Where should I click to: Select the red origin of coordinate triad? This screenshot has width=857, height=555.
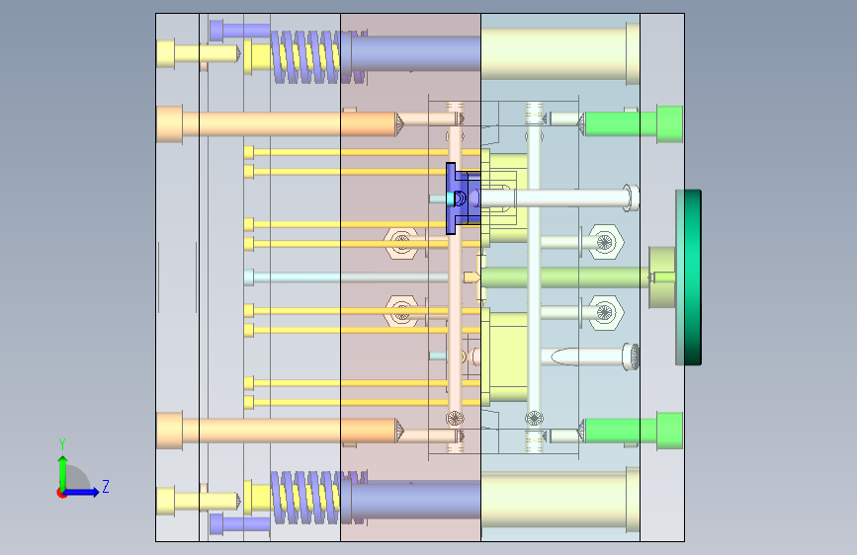[x=61, y=493]
